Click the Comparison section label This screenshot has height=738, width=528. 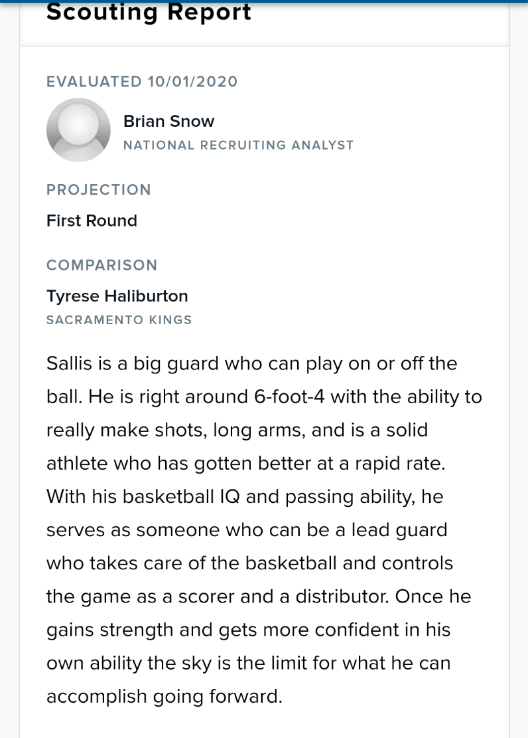click(101, 265)
